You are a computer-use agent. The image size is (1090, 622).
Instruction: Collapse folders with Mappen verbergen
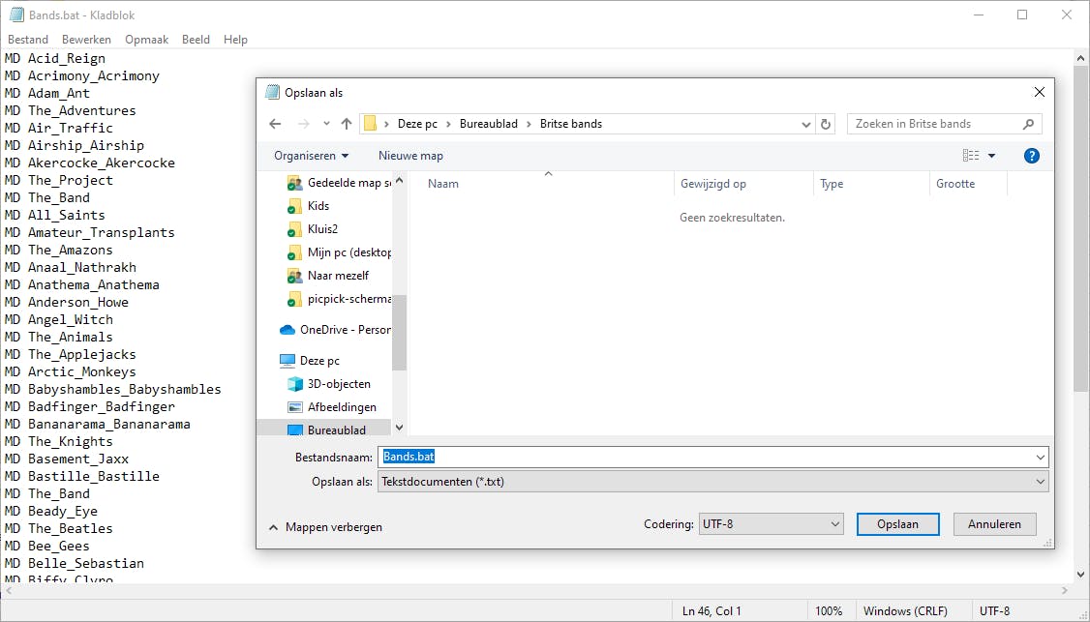pyautogui.click(x=325, y=527)
